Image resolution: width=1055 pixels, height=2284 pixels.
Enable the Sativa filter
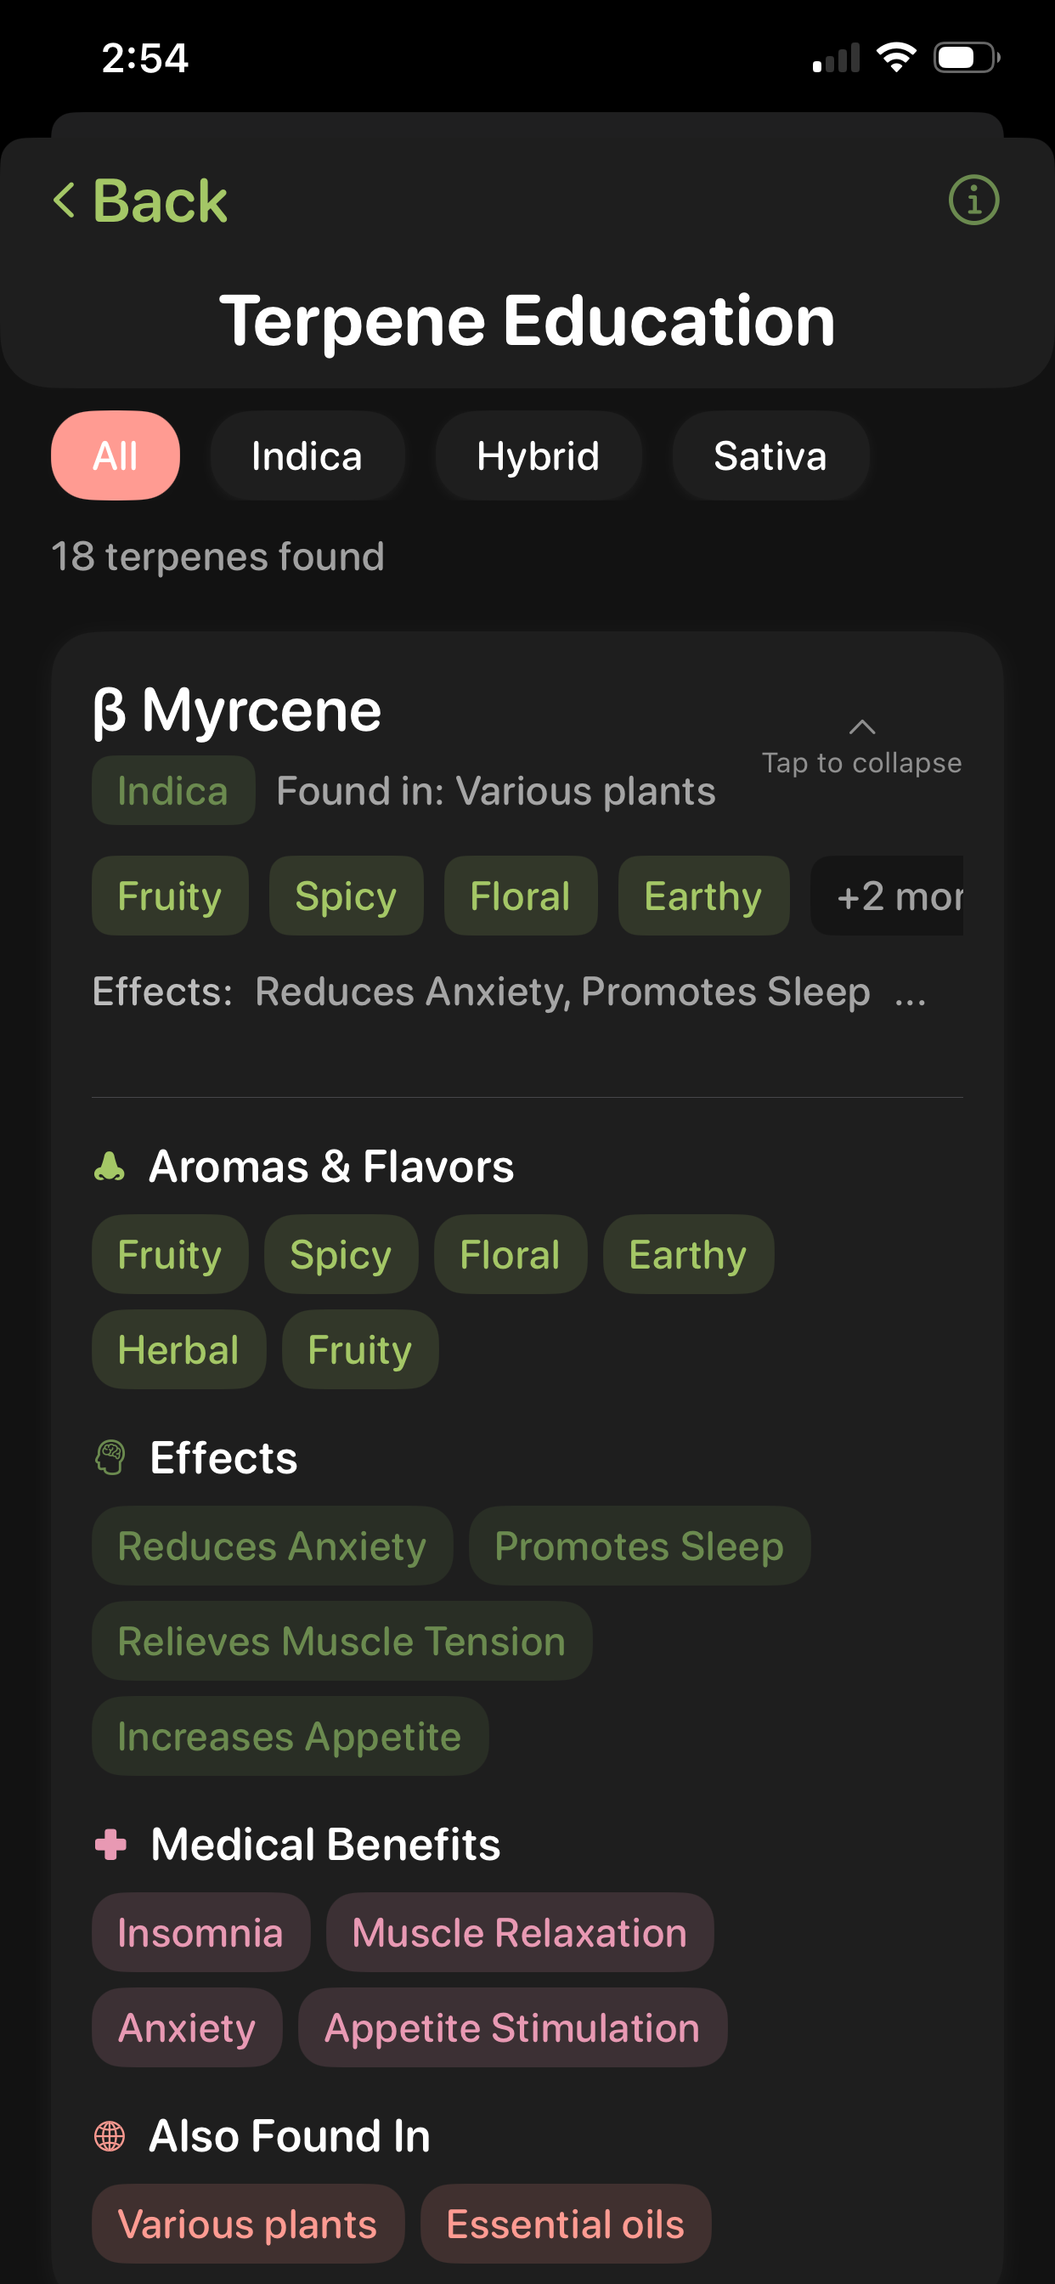coord(770,455)
